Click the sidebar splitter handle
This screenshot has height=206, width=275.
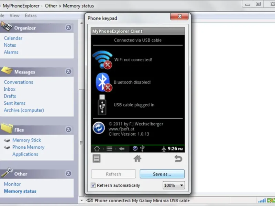pos(81,143)
